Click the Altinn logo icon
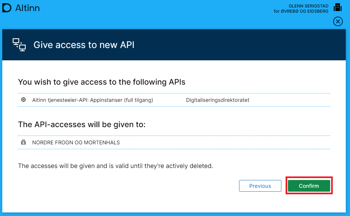The height and width of the screenshot is (216, 350). (7, 8)
